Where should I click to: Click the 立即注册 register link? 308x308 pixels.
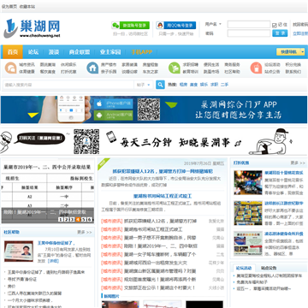coord(300,33)
